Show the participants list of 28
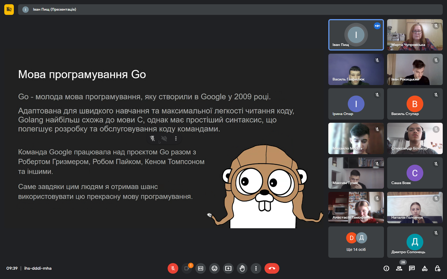 399,268
